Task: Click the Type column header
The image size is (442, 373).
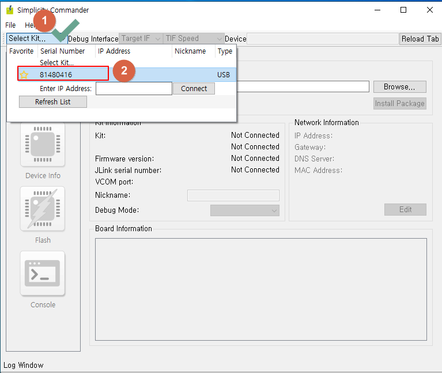Action: (x=225, y=51)
